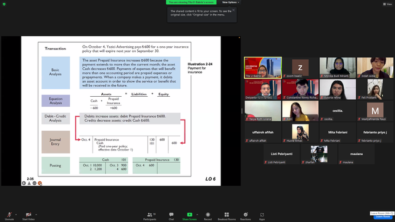Select Feli Pristianti's video tile
The width and height of the screenshot is (395, 222).
point(375,89)
